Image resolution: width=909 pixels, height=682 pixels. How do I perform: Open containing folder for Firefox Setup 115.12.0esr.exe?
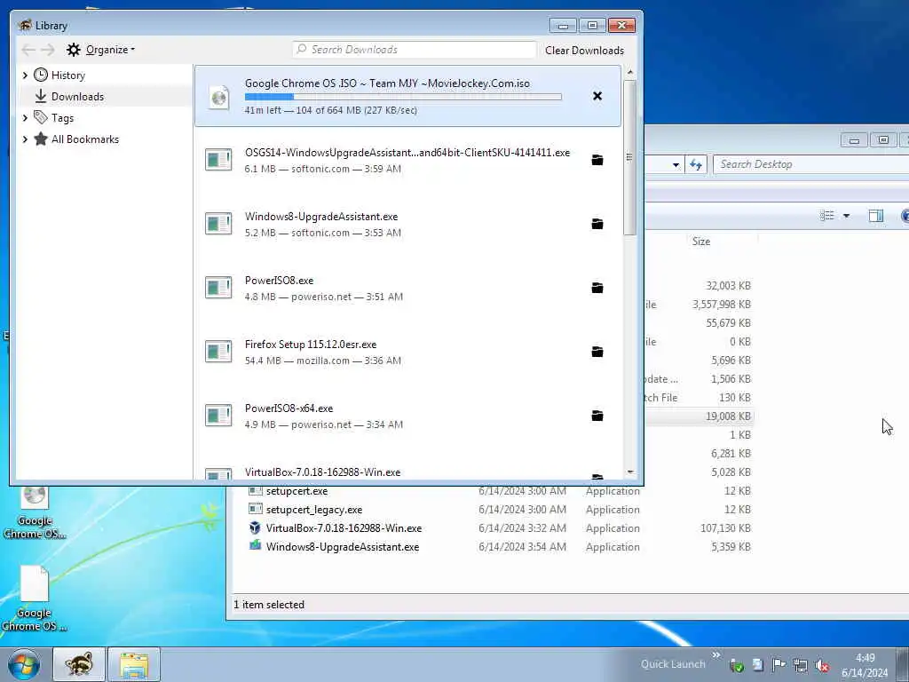point(597,352)
